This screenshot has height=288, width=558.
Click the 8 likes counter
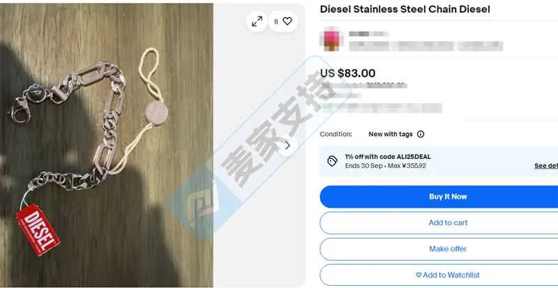click(276, 22)
